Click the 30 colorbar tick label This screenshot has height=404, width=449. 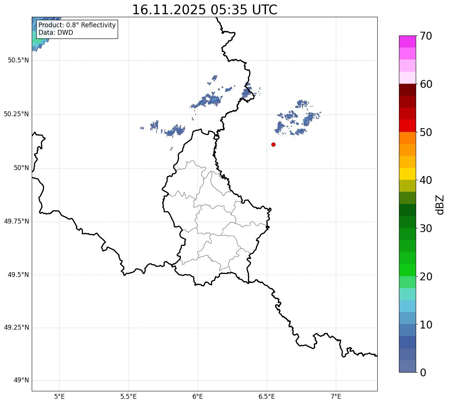tap(426, 228)
